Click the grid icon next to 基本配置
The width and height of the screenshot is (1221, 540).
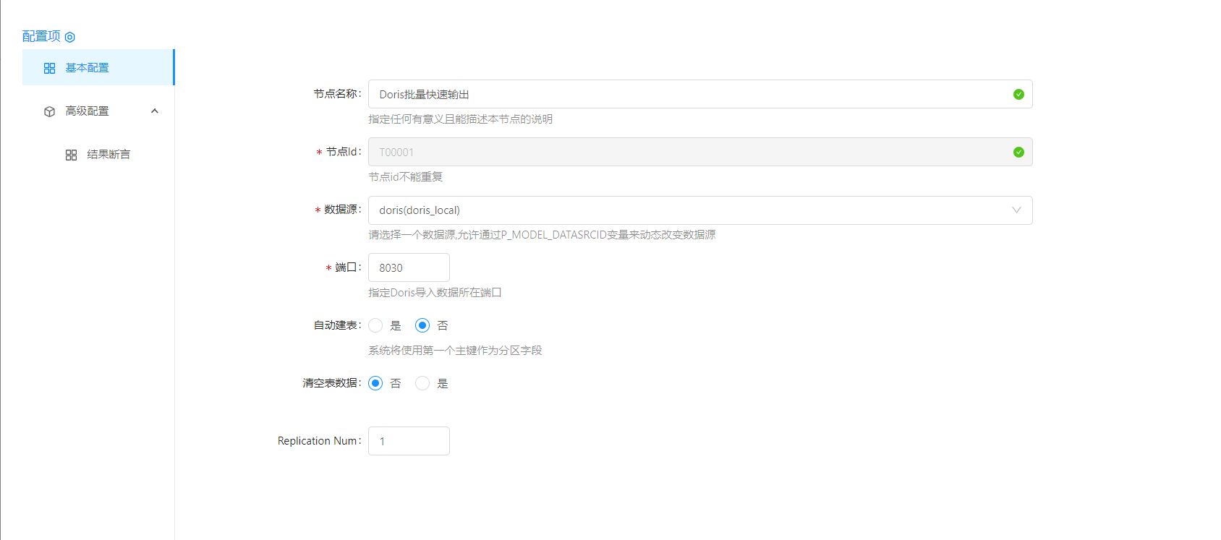pos(49,68)
